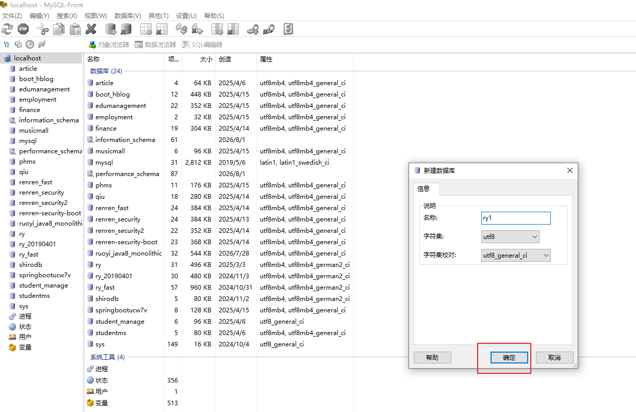Open the 设置(U) menu
Image resolution: width=636 pixels, height=412 pixels.
coord(186,16)
